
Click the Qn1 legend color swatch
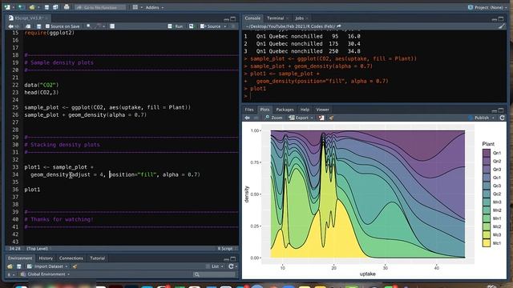pos(487,153)
